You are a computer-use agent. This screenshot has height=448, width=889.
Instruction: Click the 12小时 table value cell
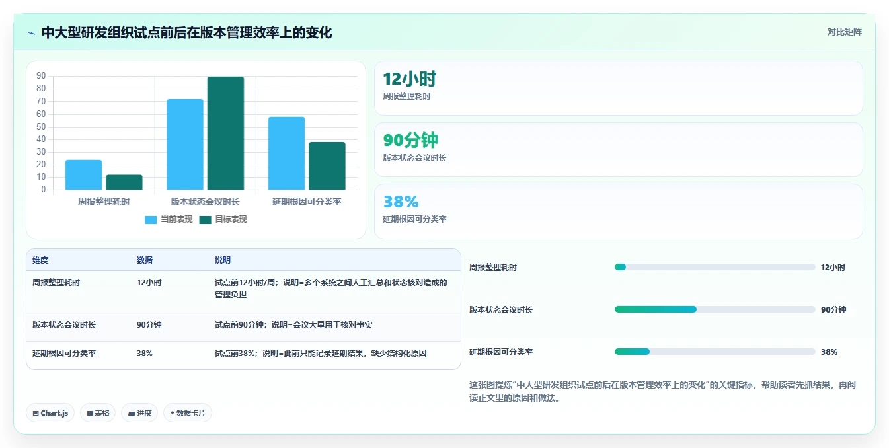click(x=149, y=283)
